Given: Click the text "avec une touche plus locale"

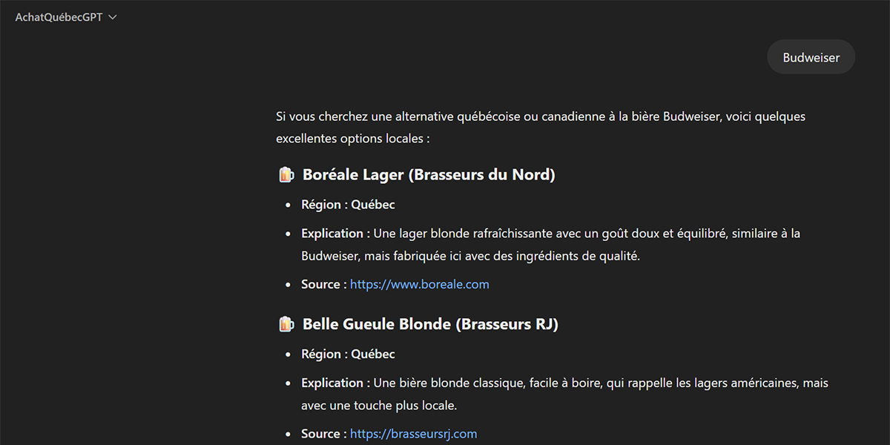Looking at the screenshot, I should [378, 406].
